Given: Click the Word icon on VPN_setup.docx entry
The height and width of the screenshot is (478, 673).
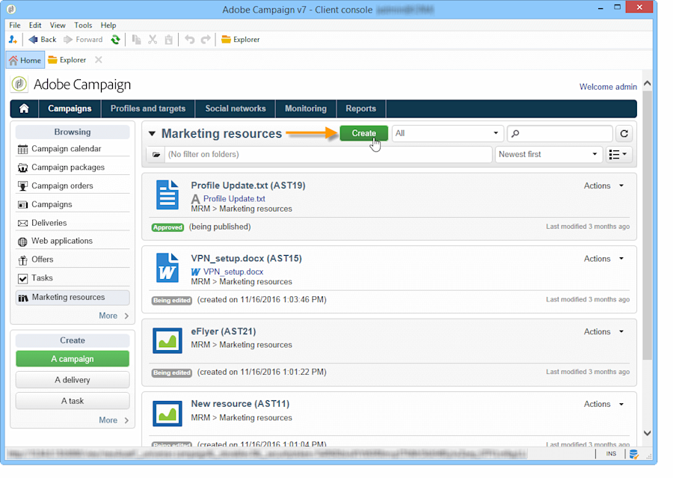Looking at the screenshot, I should coord(165,268).
